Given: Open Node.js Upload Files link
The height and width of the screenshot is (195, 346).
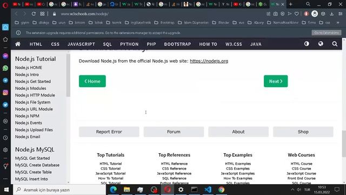Looking at the screenshot, I should 34,130.
